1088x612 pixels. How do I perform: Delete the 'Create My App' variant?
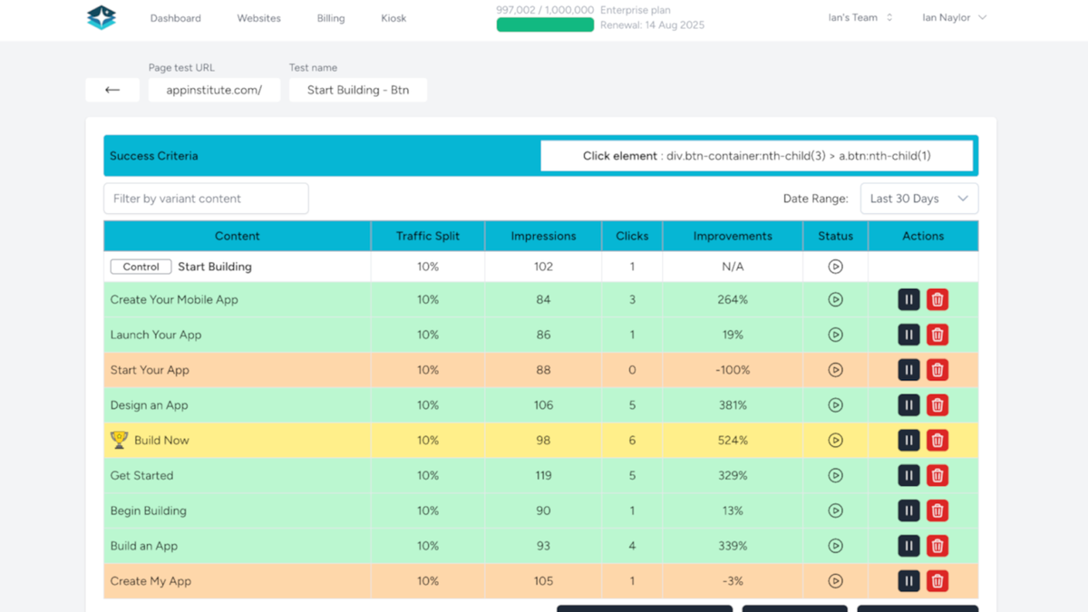937,580
